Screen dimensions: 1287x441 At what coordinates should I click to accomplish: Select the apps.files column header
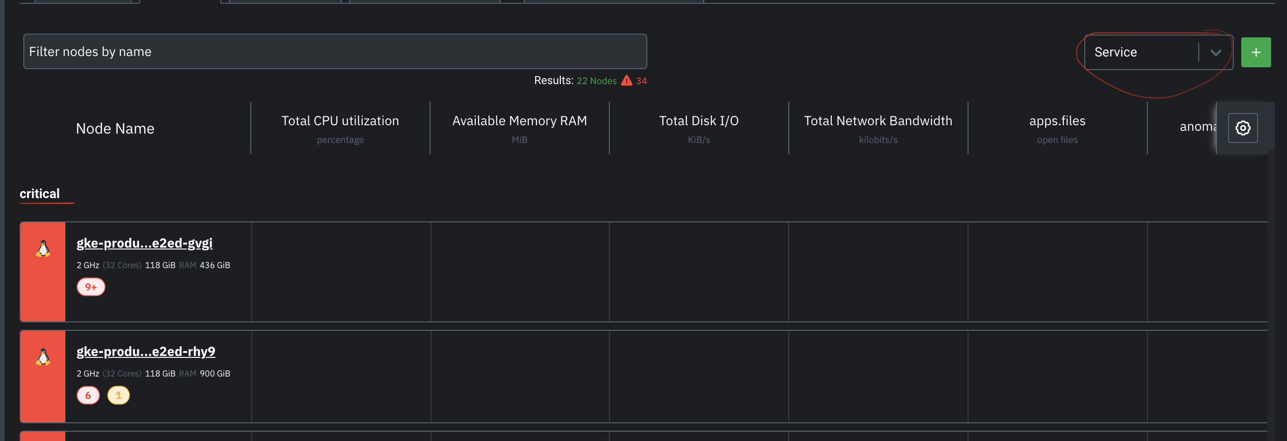click(1057, 121)
